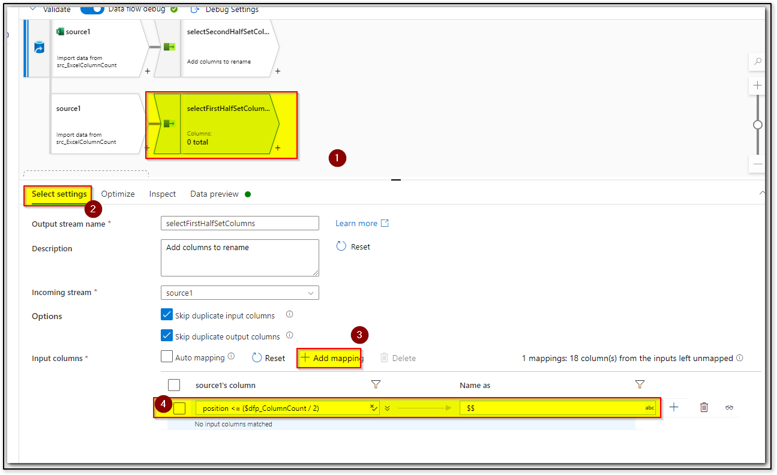Uncheck Skip duplicate input columns

(x=166, y=314)
